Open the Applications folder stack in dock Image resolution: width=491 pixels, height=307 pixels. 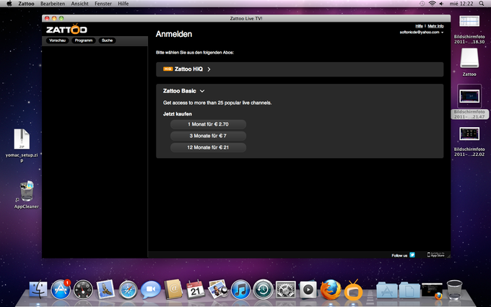387,290
